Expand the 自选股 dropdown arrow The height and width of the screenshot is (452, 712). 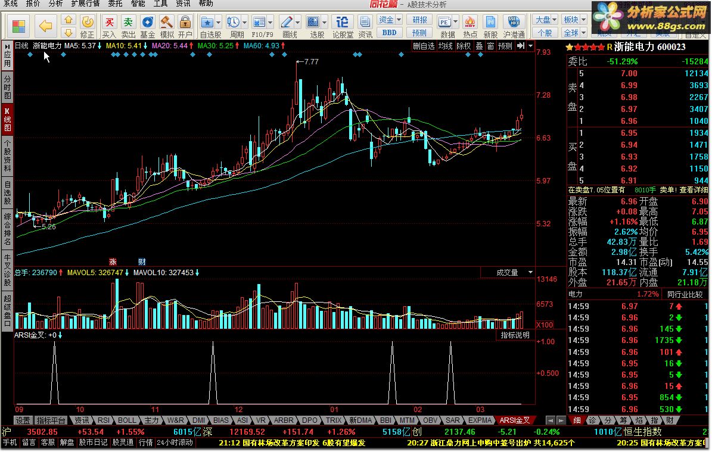point(219,22)
